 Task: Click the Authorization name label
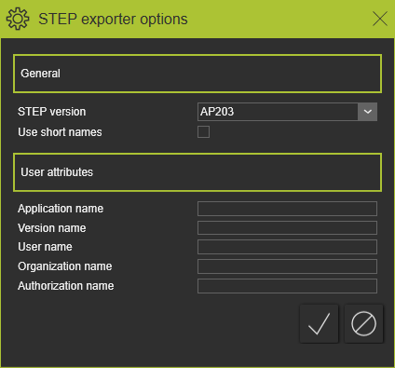click(x=66, y=286)
